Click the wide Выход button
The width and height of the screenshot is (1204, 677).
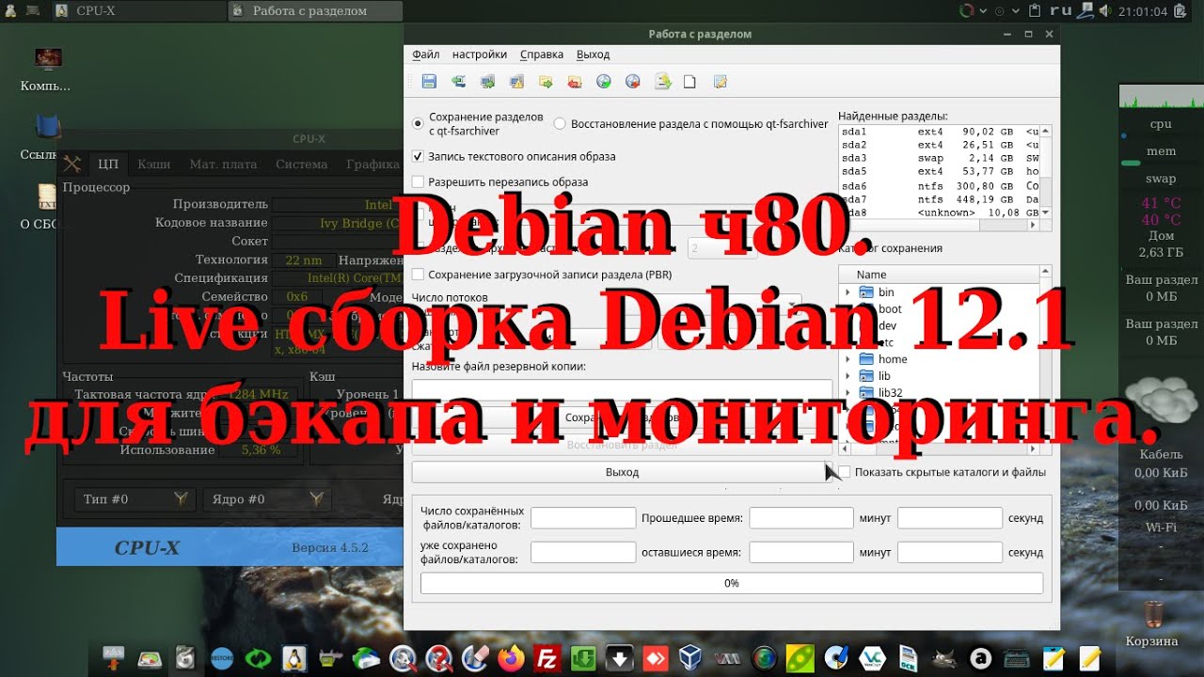pyautogui.click(x=622, y=472)
